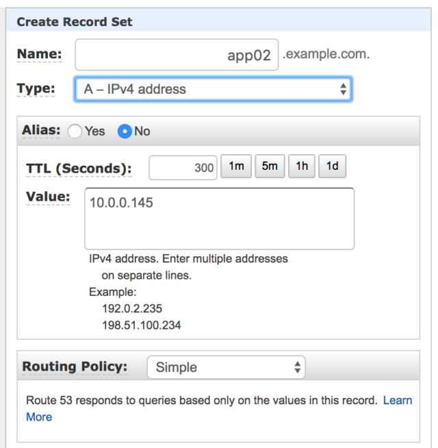Click the Alias label

tap(41, 130)
